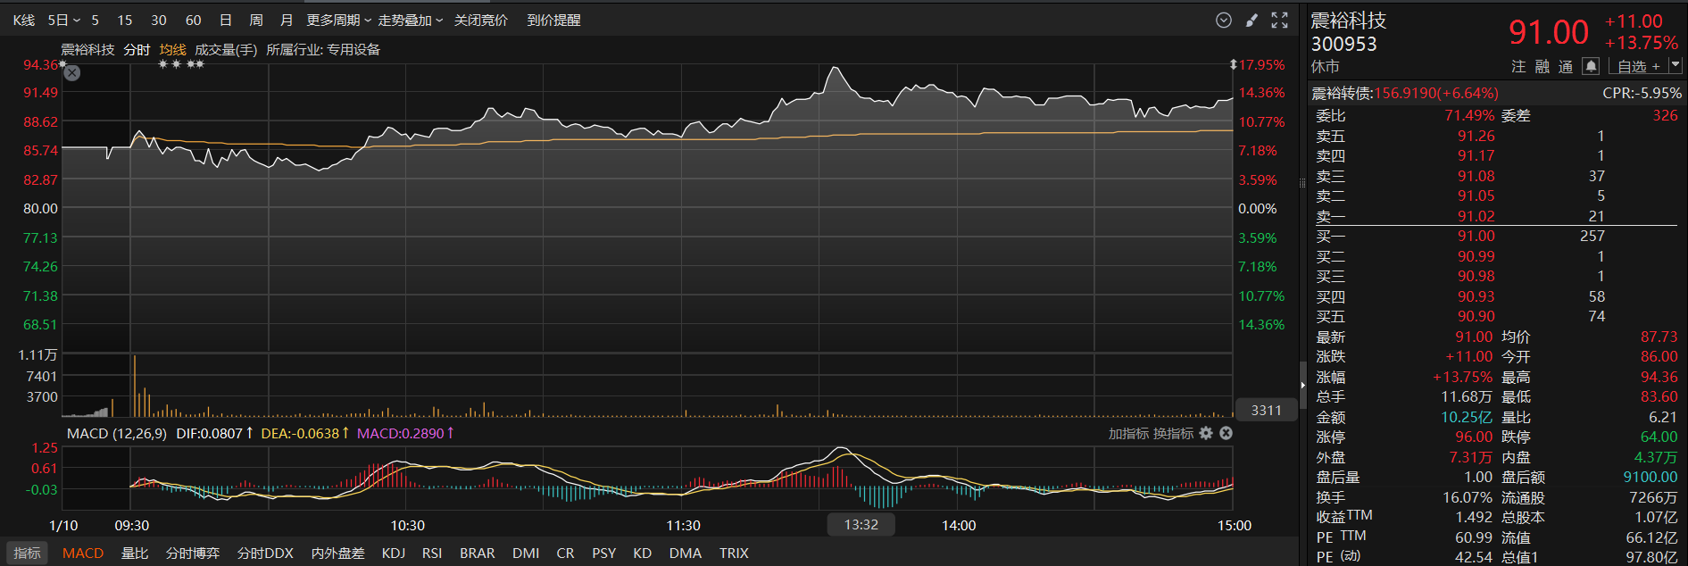
Task: Toggle the 均线 average line display
Action: pos(172,50)
